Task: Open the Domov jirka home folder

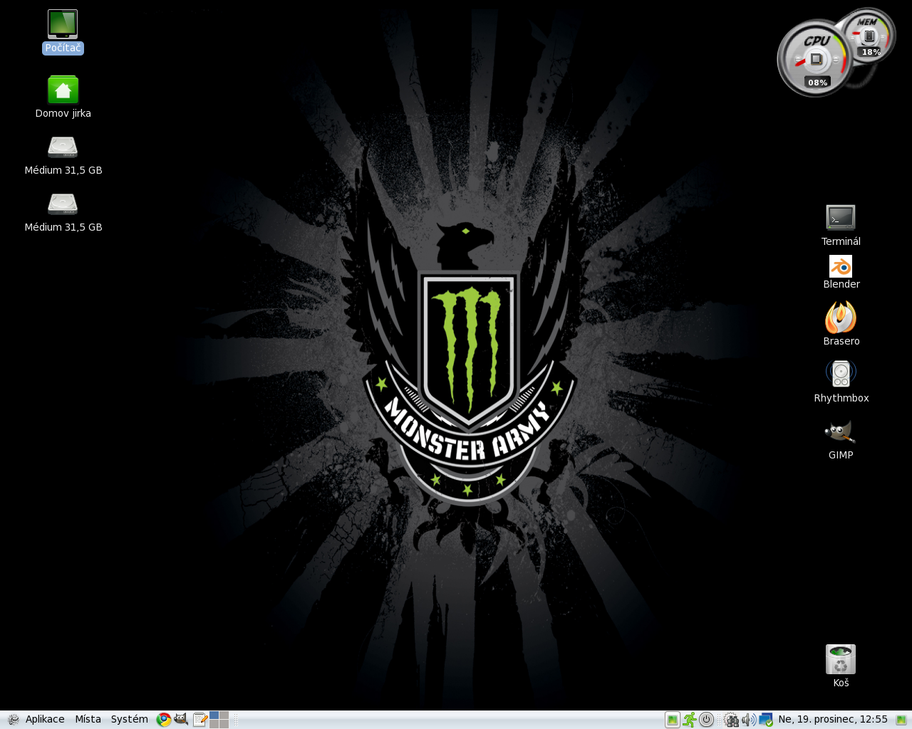Action: click(x=63, y=90)
